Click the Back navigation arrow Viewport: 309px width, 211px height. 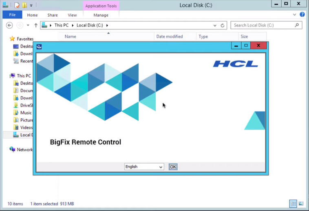coord(9,25)
